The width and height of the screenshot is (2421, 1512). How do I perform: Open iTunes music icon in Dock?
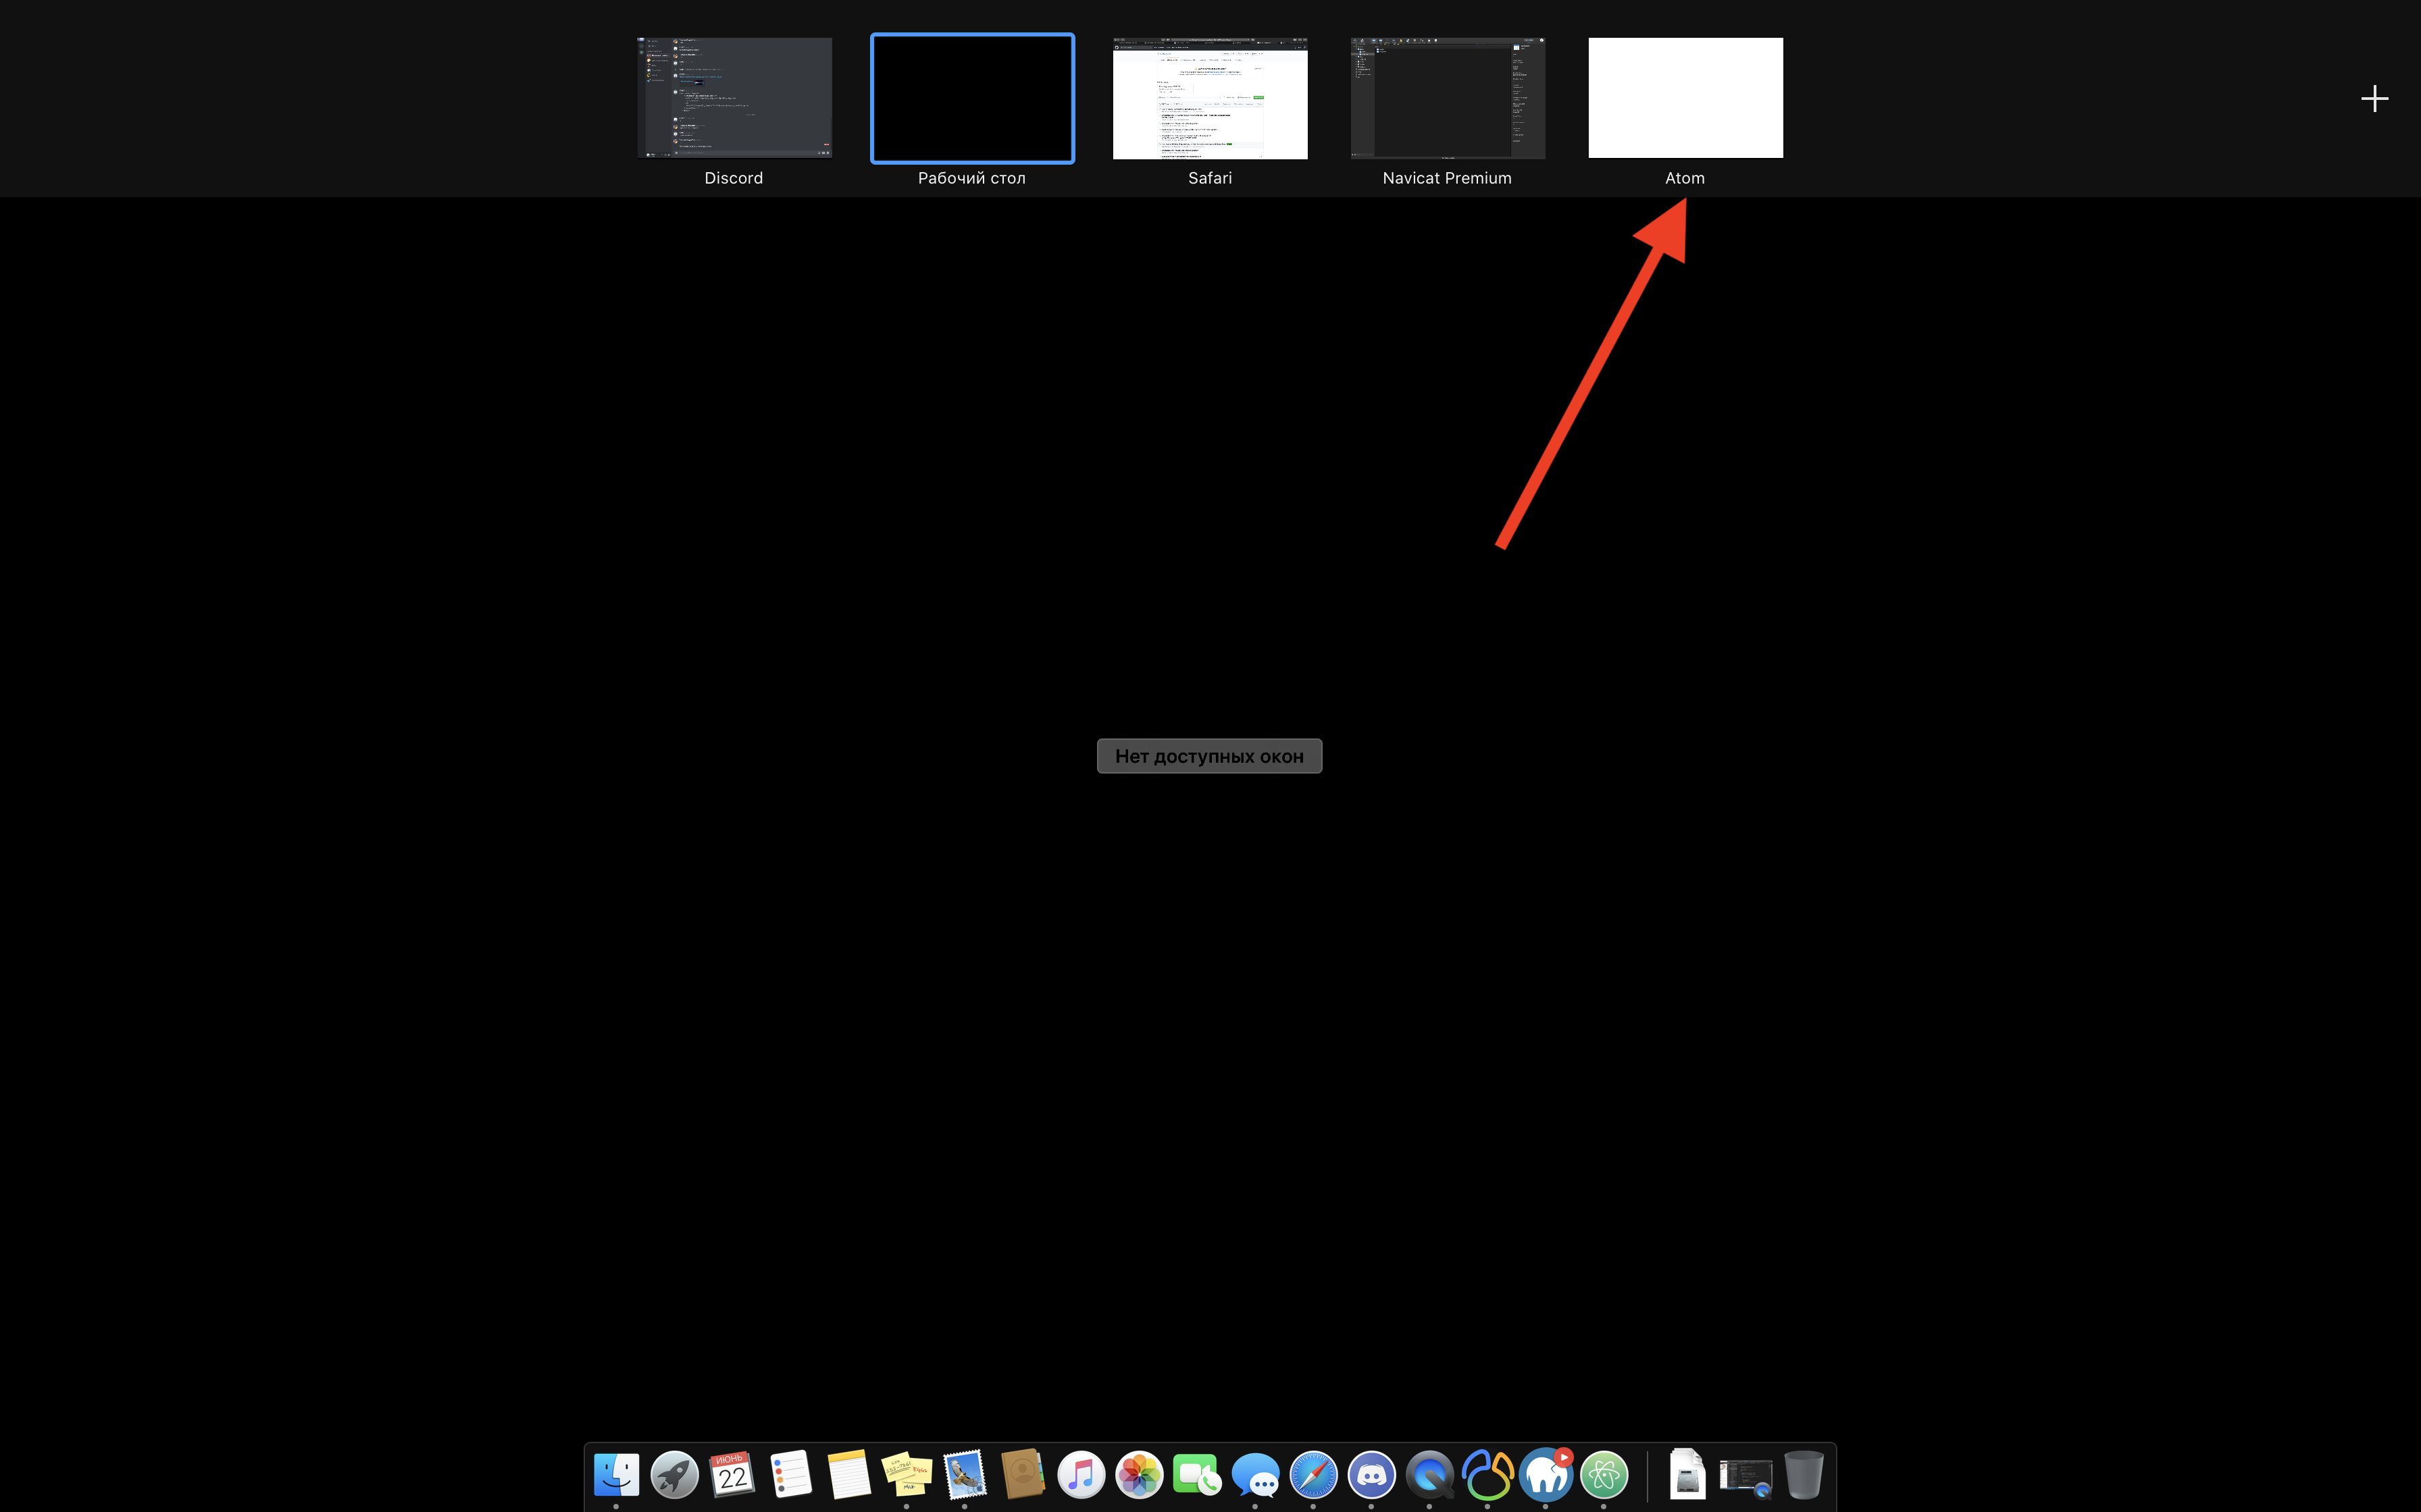(1080, 1474)
